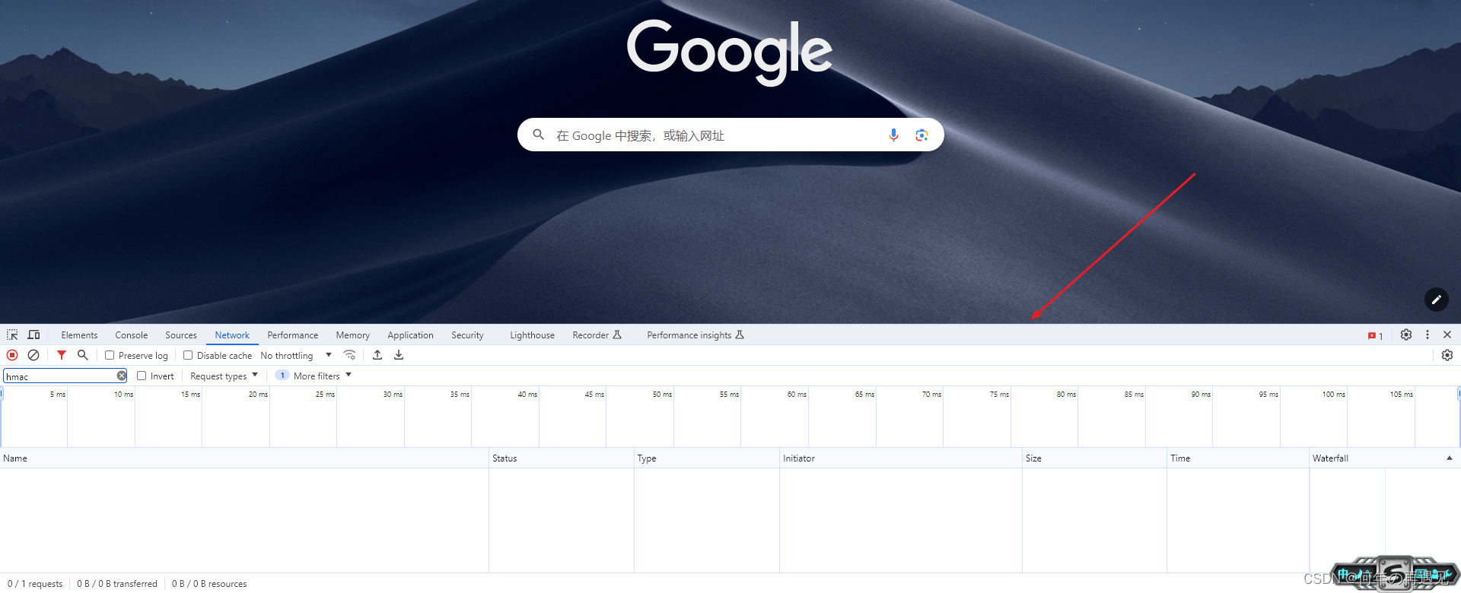Toggle the device toolbar icon
Screen dimensions: 1461x593
(x=33, y=335)
